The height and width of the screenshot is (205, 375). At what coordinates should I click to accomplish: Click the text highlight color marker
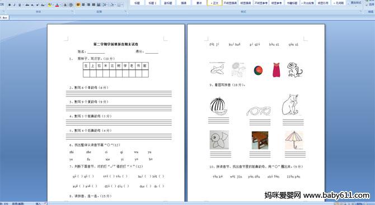coord(50,5)
